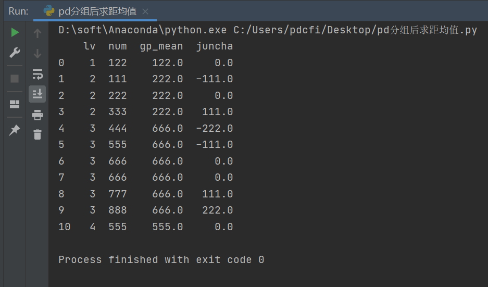Click the -222.0 value in the output

(x=214, y=128)
